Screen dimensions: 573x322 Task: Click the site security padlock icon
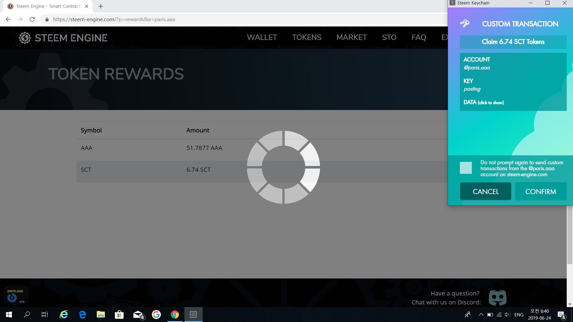tap(47, 19)
